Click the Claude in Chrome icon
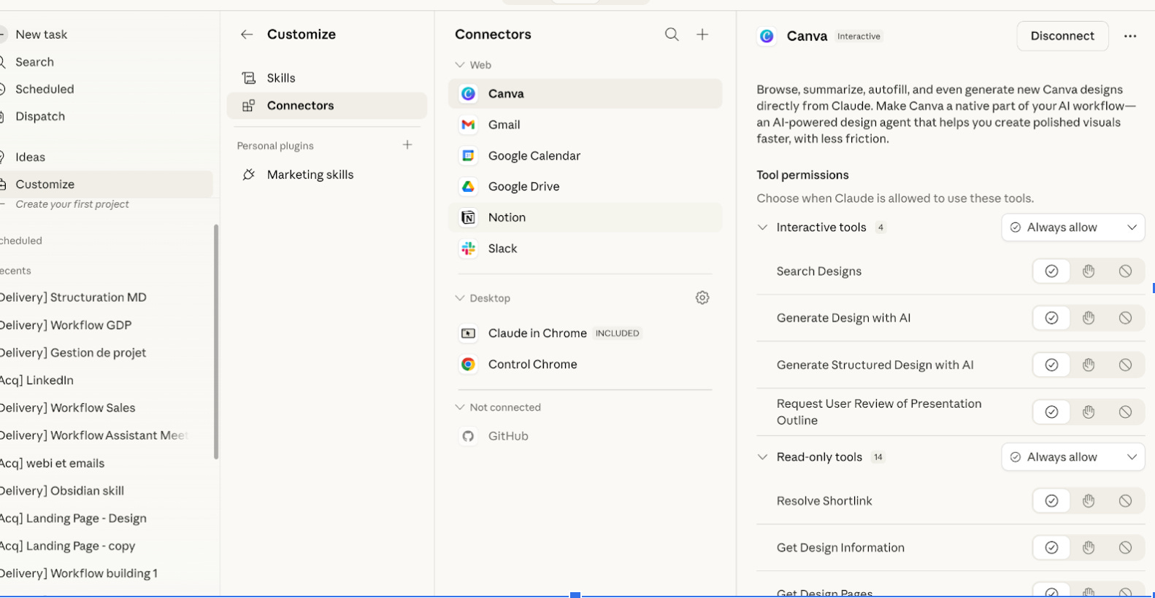Image resolution: width=1155 pixels, height=598 pixels. point(469,333)
